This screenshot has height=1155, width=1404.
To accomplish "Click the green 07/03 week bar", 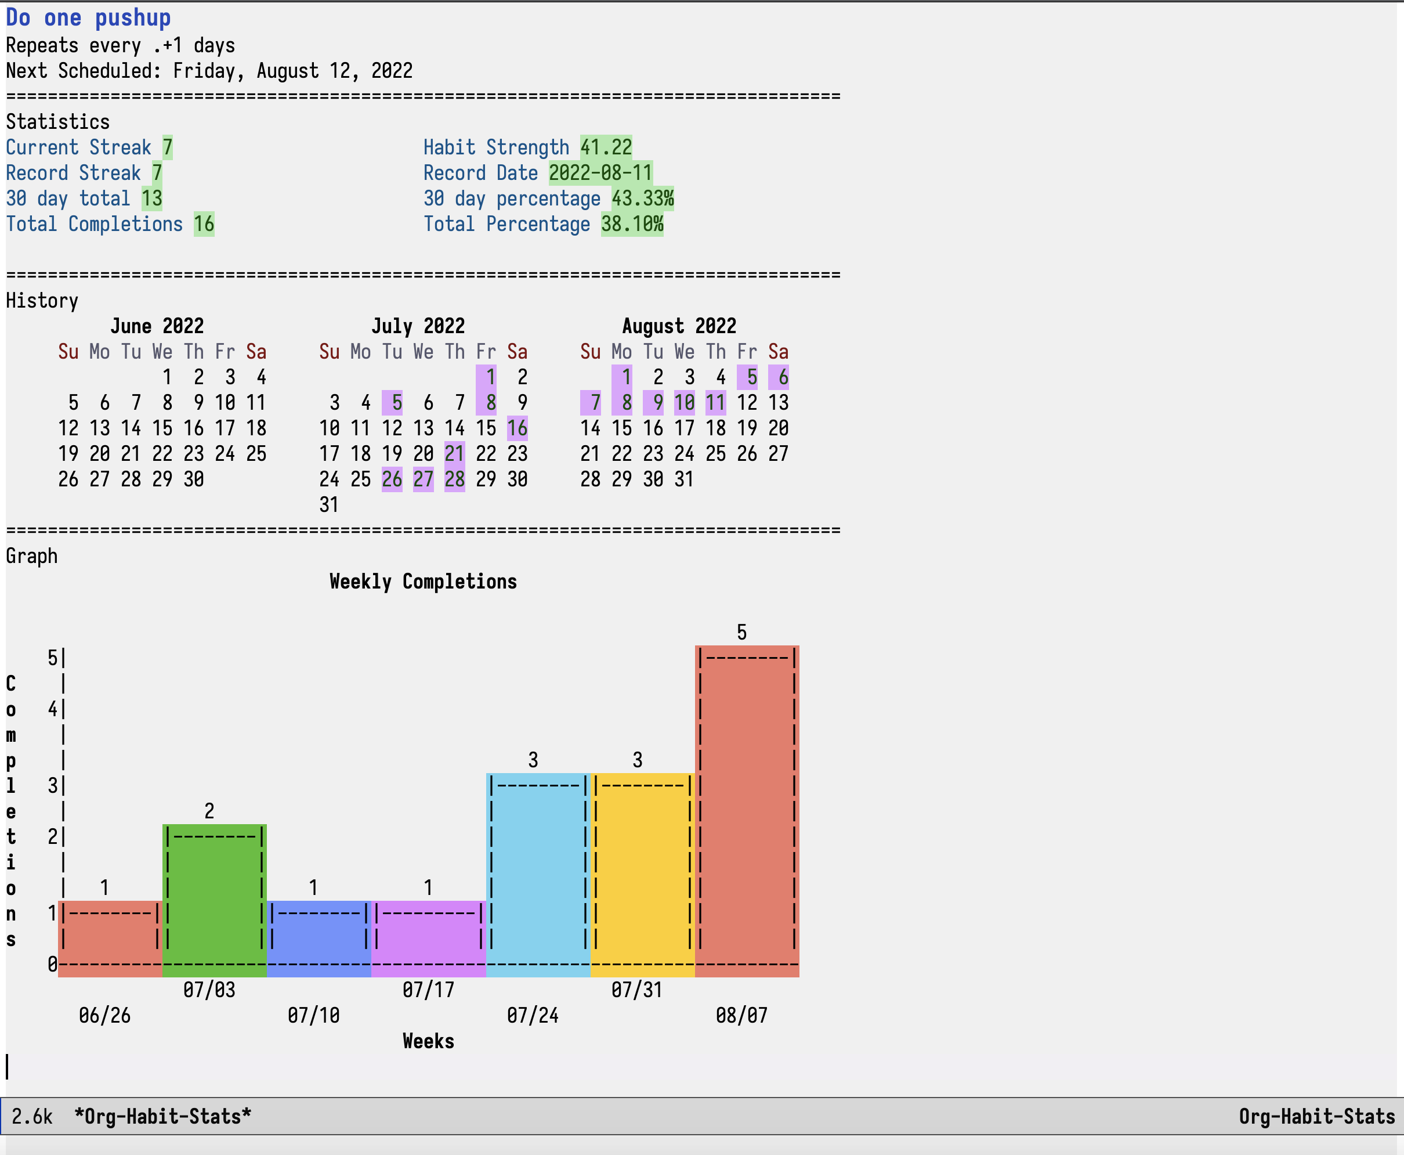I will pos(214,898).
